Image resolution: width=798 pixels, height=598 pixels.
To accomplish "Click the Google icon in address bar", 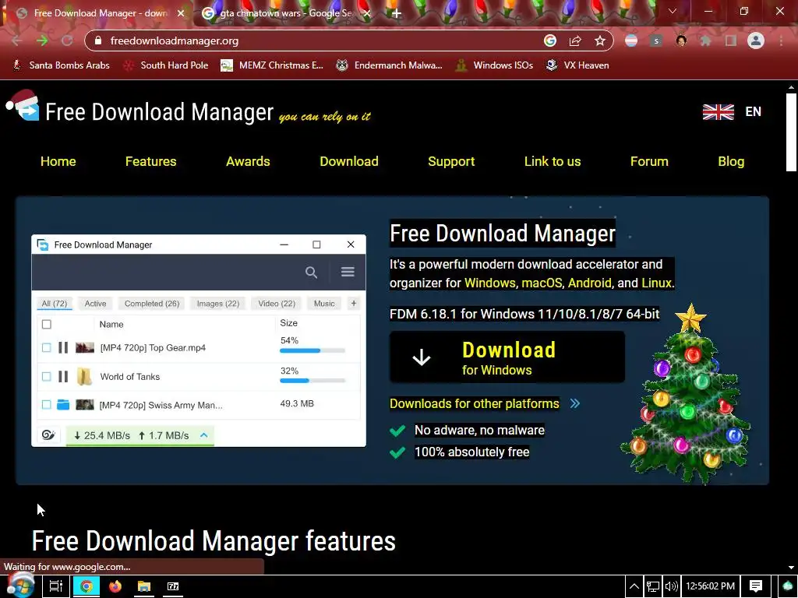I will click(550, 40).
